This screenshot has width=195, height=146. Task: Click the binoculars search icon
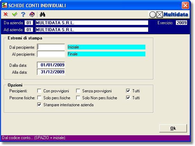[42, 15]
